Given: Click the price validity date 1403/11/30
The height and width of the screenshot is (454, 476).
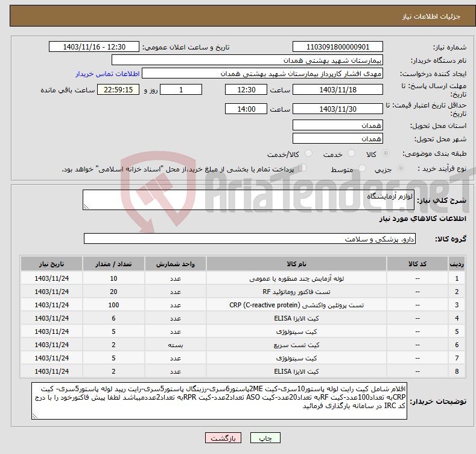Looking at the screenshot, I should [x=338, y=109].
